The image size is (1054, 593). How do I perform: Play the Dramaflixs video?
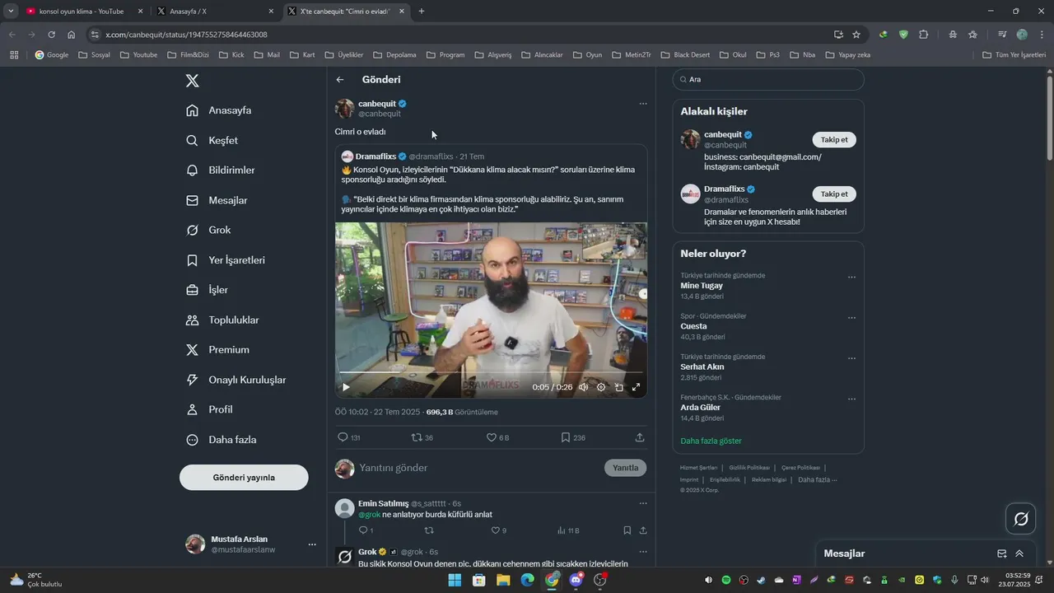346,387
